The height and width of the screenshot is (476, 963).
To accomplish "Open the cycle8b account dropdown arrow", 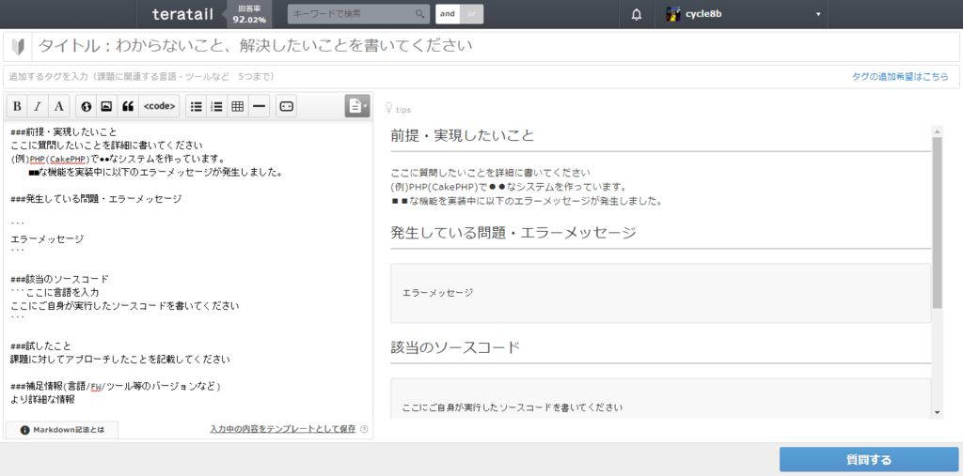I will [818, 14].
